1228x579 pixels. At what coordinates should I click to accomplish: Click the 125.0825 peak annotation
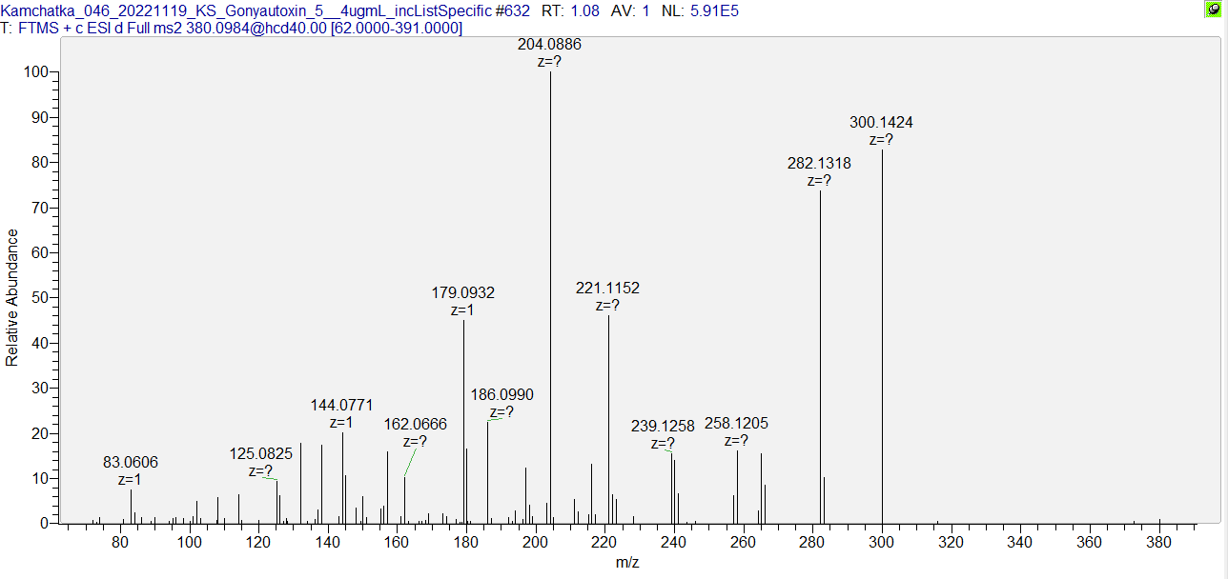coord(261,453)
